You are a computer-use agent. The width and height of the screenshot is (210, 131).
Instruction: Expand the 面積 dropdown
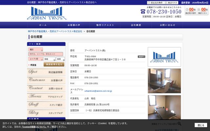coord(60,59)
